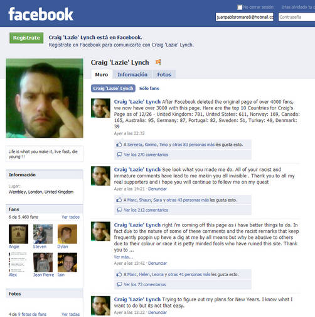Viewport: 315px width, 317px height.
Task: Expand Ver los 270 comentarios
Action: pyautogui.click(x=146, y=155)
